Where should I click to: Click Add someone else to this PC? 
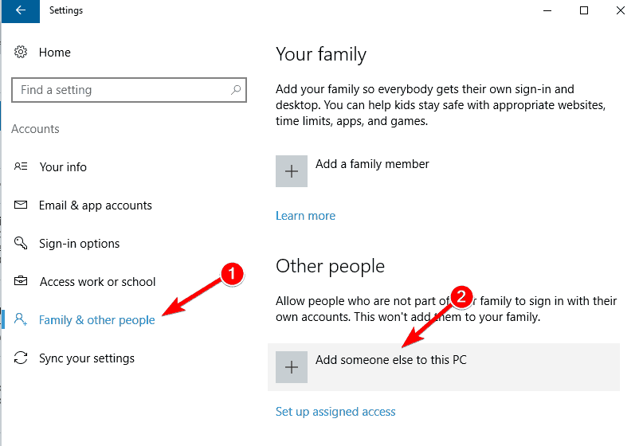[390, 360]
